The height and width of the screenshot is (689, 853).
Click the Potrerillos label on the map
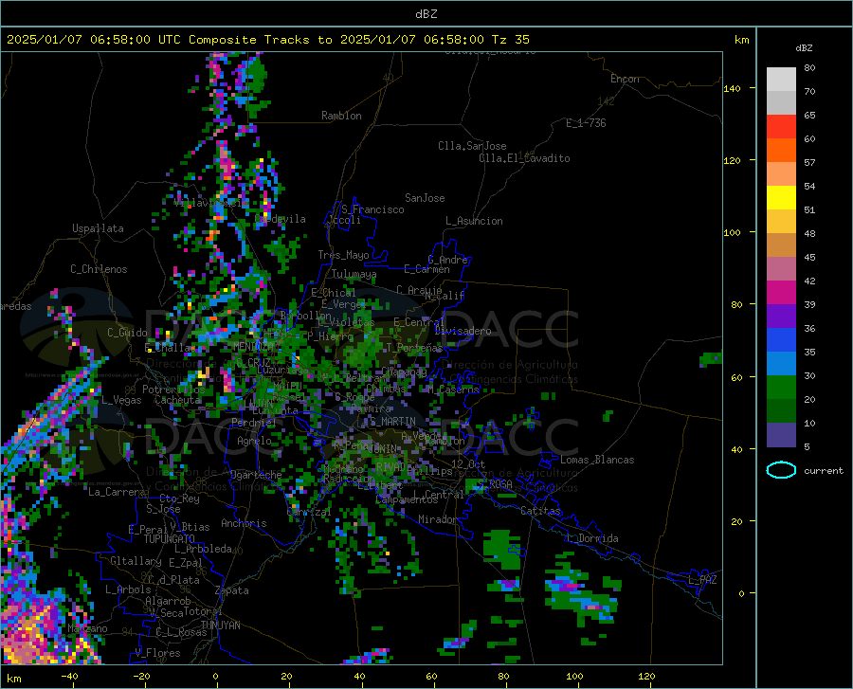(x=173, y=390)
